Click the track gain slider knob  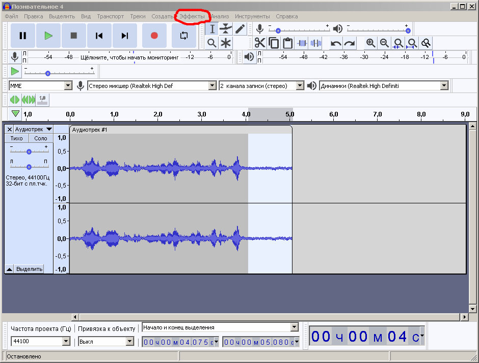(29, 152)
